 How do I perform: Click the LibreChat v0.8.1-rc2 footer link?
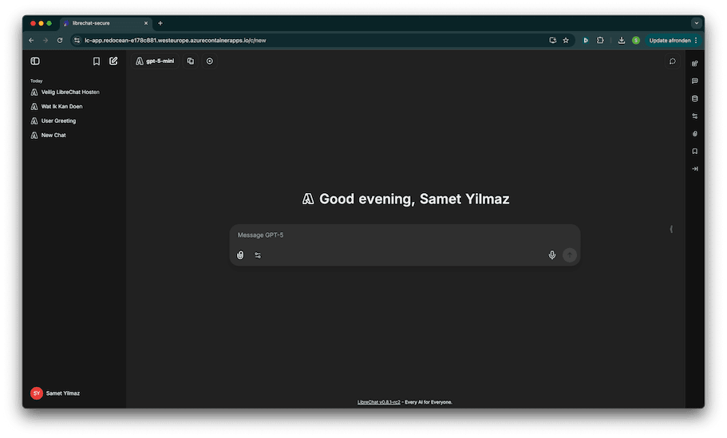coord(378,402)
